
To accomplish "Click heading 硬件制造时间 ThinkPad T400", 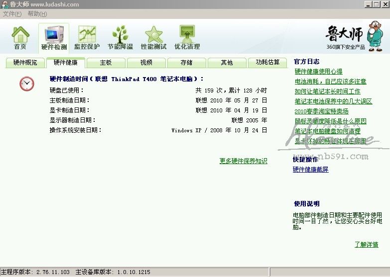I will (127, 79).
